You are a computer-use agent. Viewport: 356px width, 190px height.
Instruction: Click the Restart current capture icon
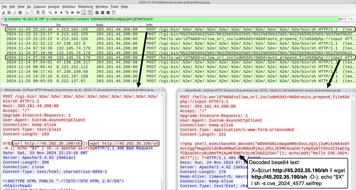point(15,13)
